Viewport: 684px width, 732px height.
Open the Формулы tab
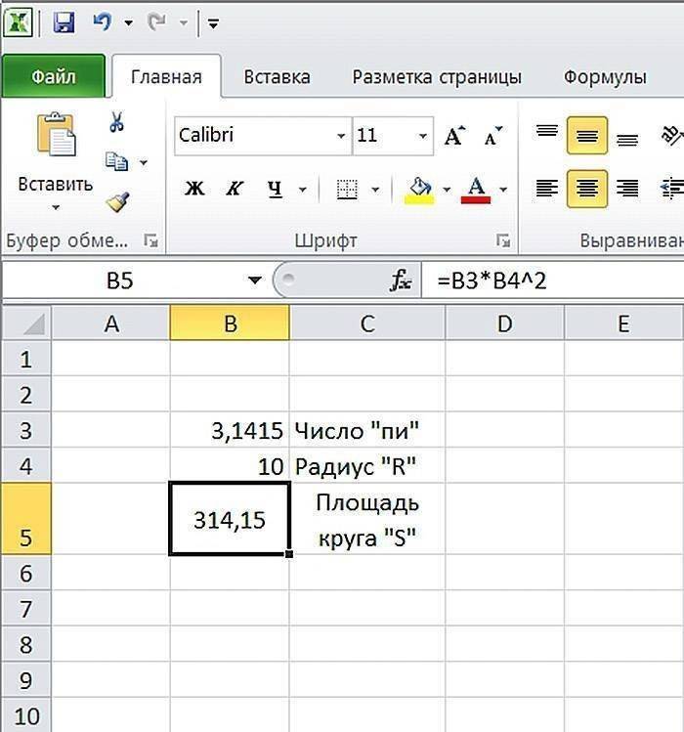[605, 76]
